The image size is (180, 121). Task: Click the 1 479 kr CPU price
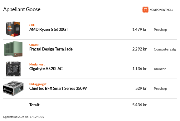coord(139,30)
